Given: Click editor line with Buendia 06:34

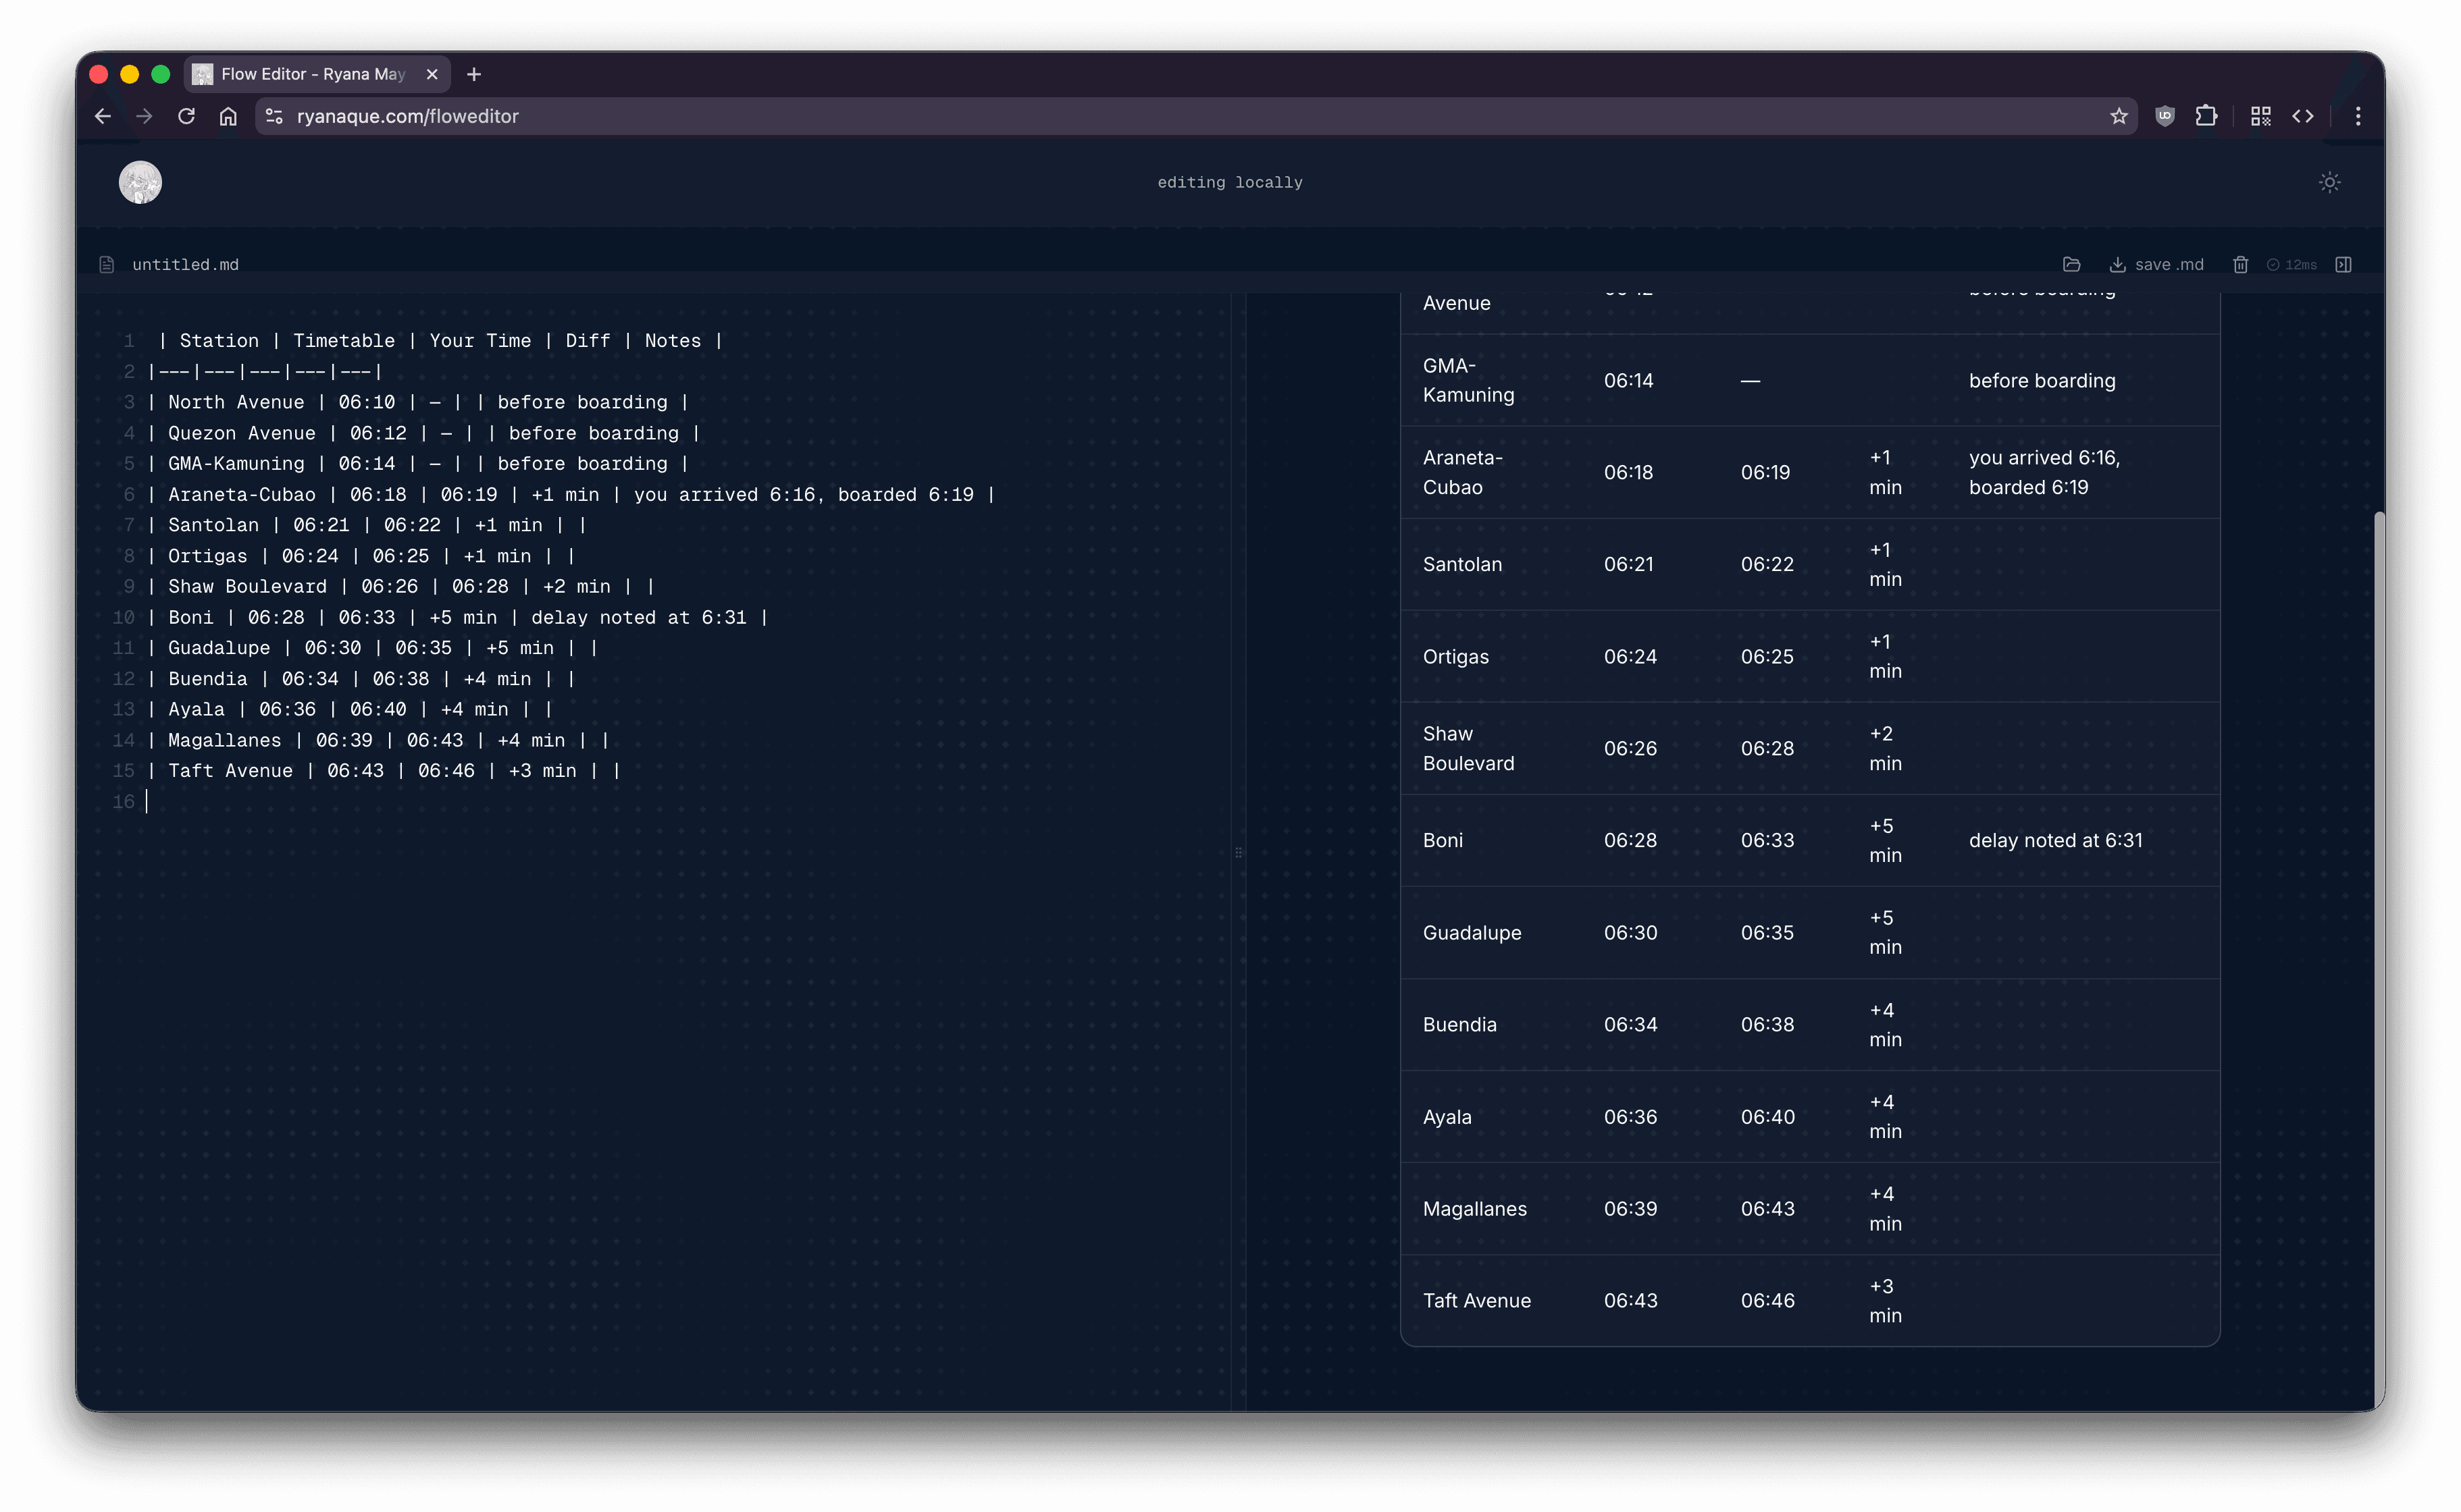Looking at the screenshot, I should pos(361,679).
